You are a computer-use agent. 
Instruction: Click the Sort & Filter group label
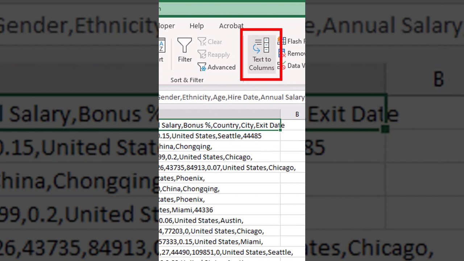tap(187, 80)
